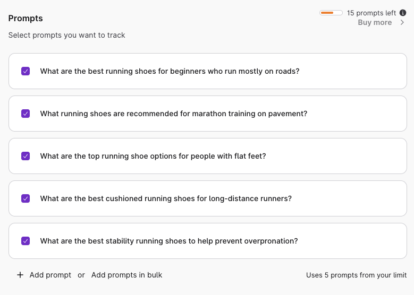Viewport: 414px width, 295px height.
Task: Choose Add prompts in bulk
Action: [x=126, y=275]
